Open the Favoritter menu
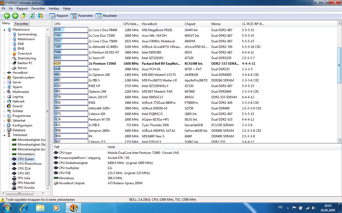This screenshot has width=342, height=213. pos(38,9)
